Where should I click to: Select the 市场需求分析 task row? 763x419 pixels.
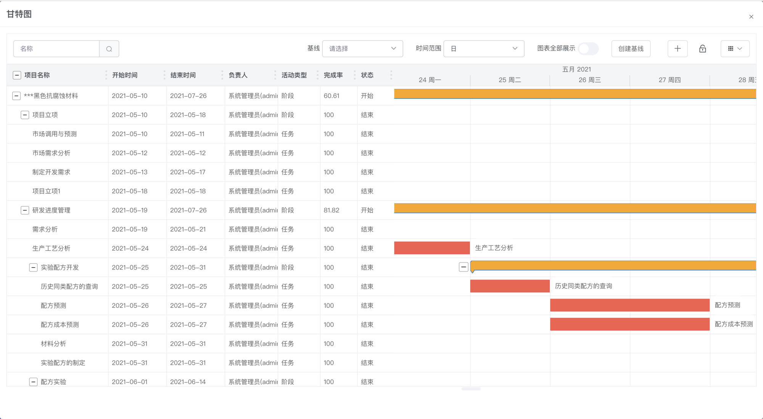51,153
